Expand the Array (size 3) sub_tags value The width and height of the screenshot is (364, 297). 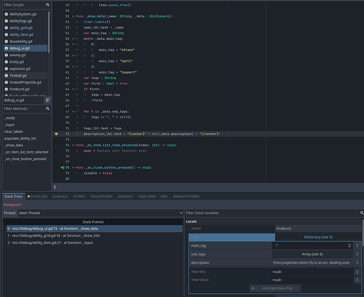click(x=312, y=254)
